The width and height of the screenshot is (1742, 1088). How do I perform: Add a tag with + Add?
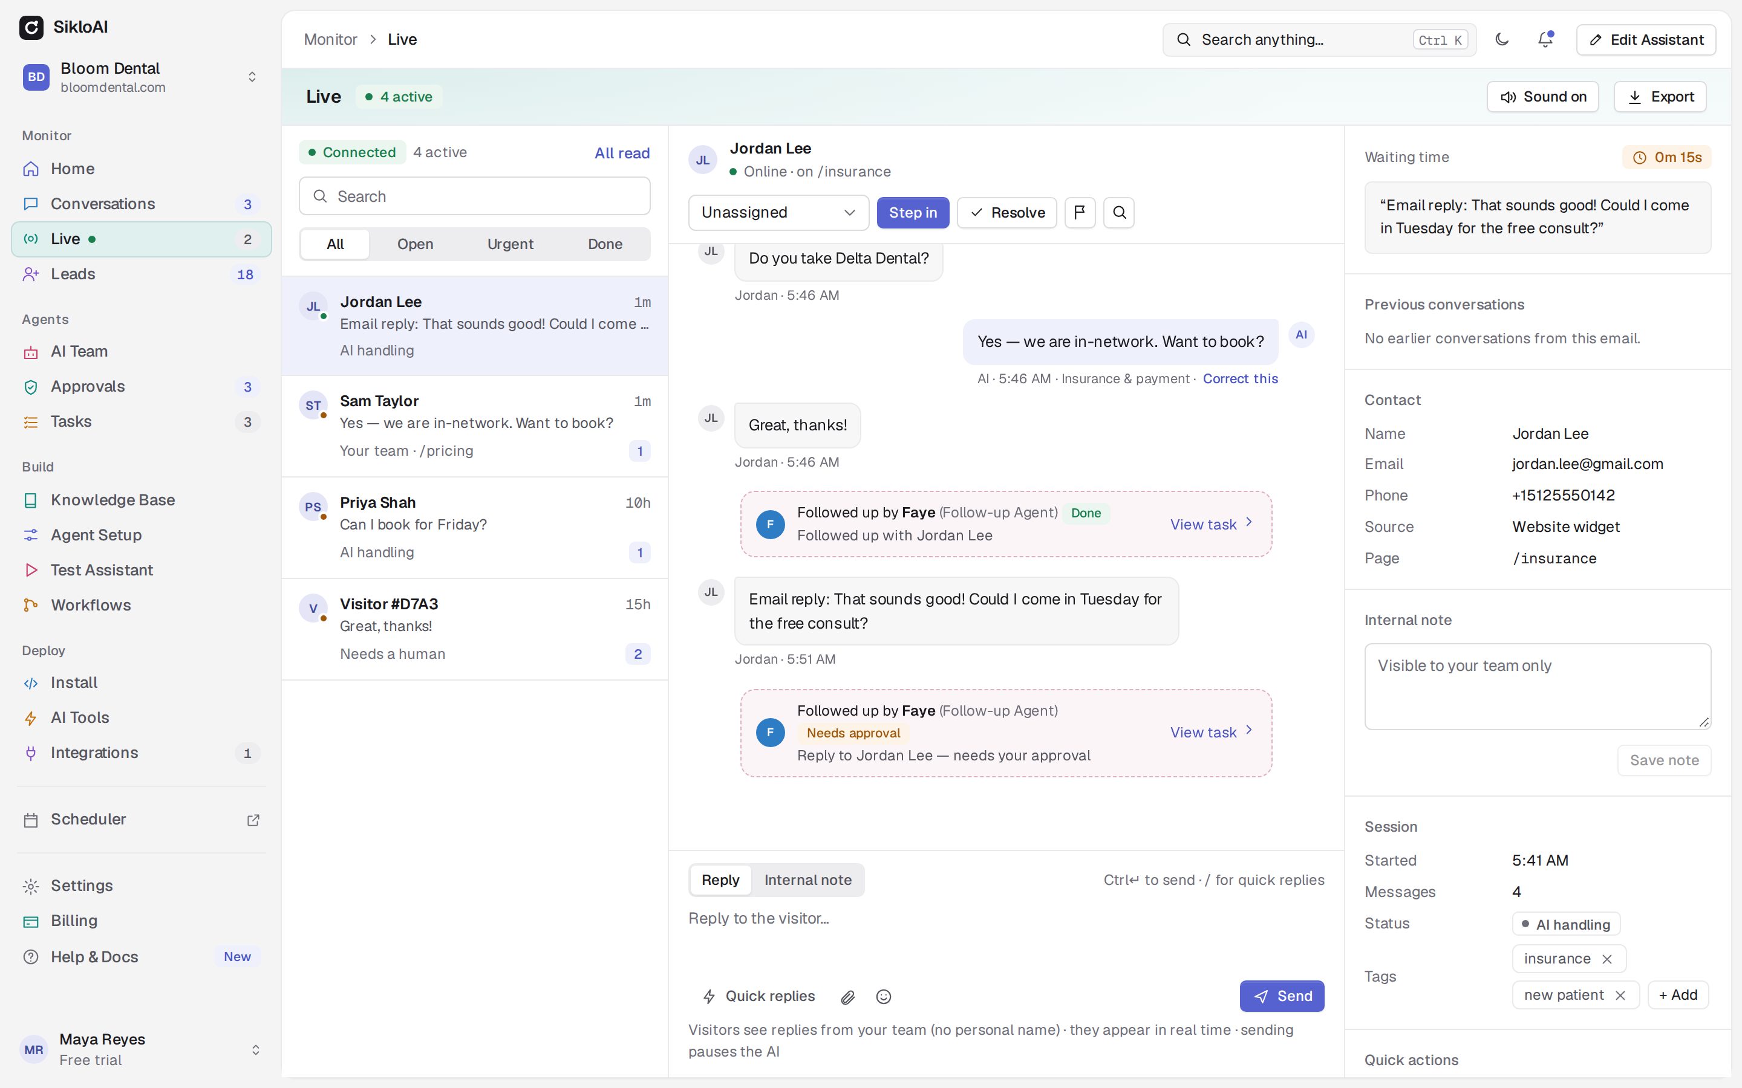(x=1678, y=995)
